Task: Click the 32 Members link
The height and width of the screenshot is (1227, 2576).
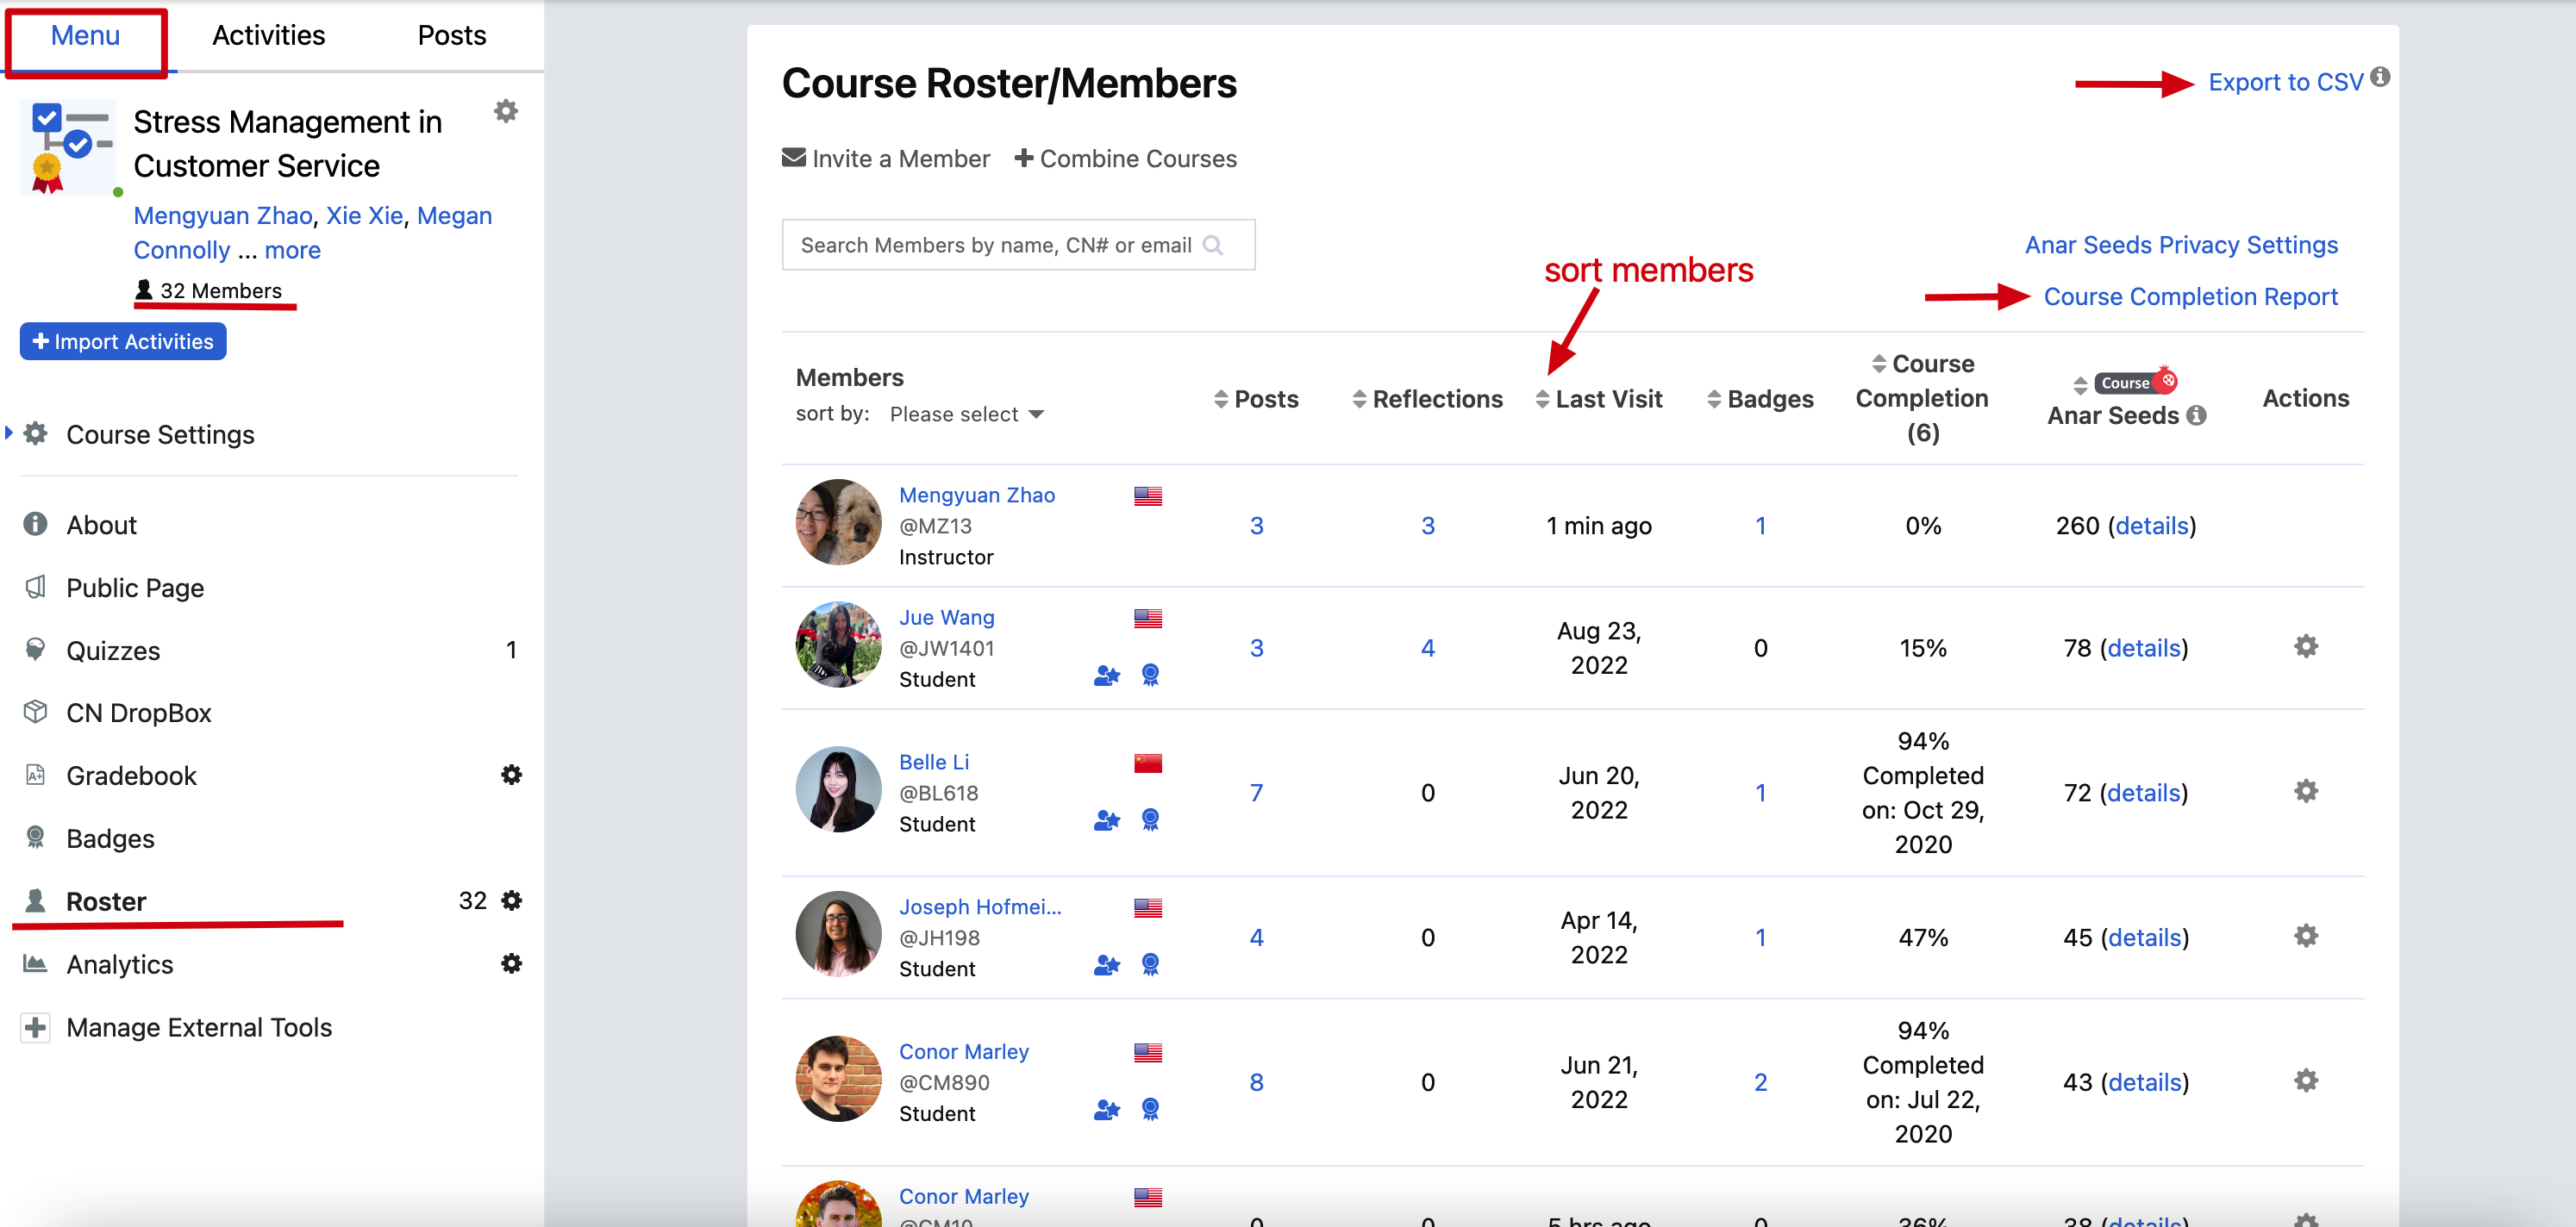Action: pyautogui.click(x=209, y=290)
